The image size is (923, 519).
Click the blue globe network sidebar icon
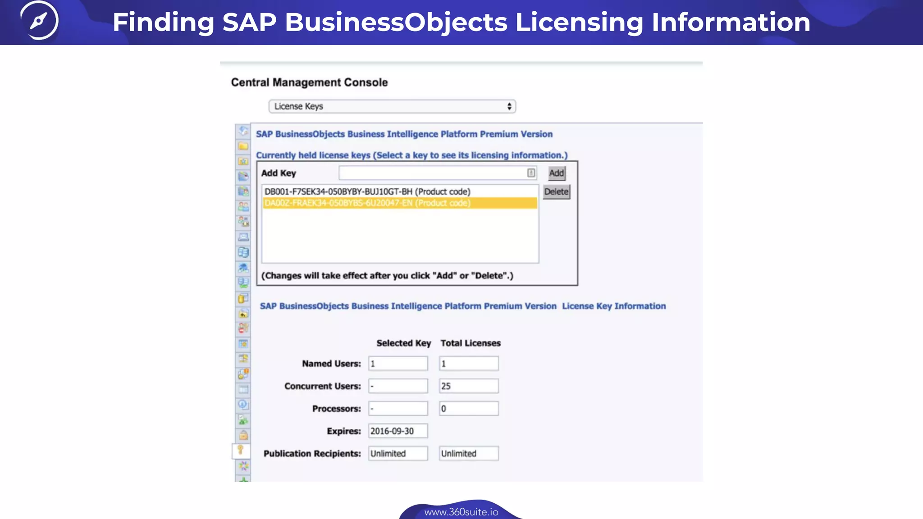(x=243, y=268)
